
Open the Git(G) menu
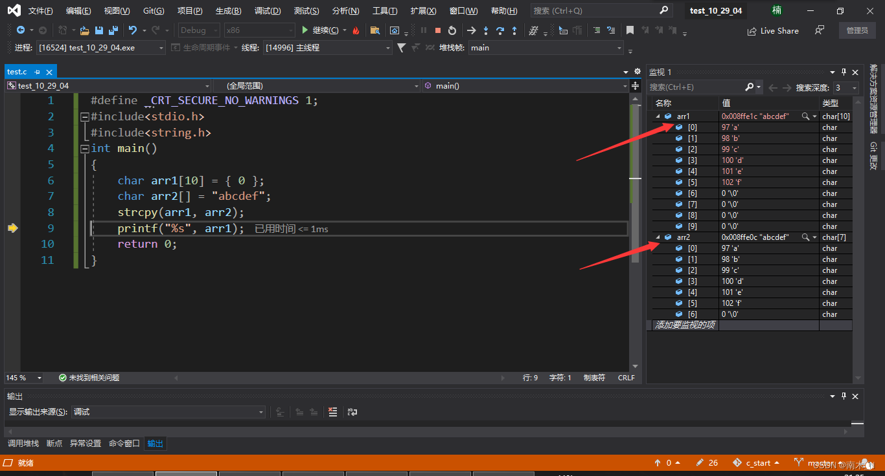pyautogui.click(x=154, y=11)
